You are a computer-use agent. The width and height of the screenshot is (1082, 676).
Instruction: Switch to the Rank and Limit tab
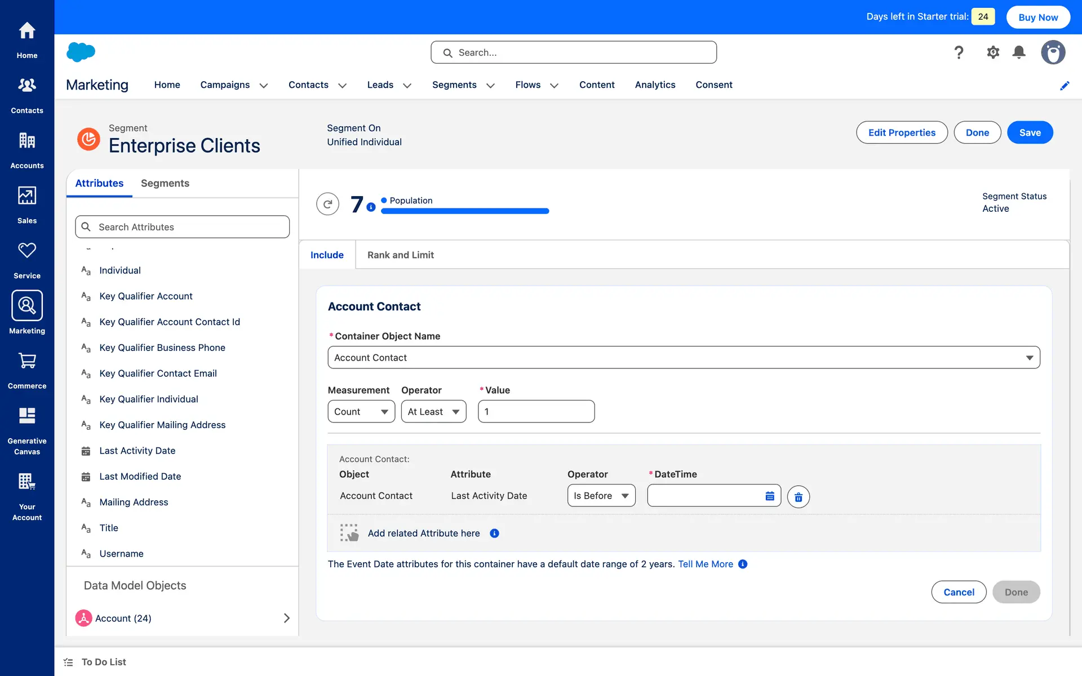400,255
